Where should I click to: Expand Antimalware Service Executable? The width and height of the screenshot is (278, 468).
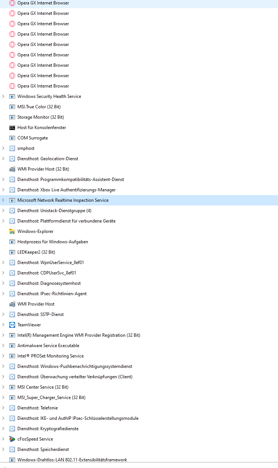pos(3,346)
